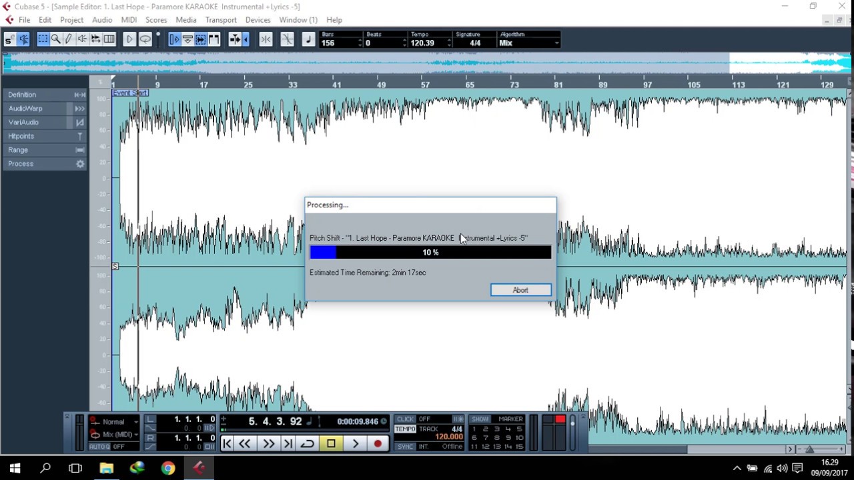
Task: Click the yellow Stop transport button
Action: [x=331, y=443]
